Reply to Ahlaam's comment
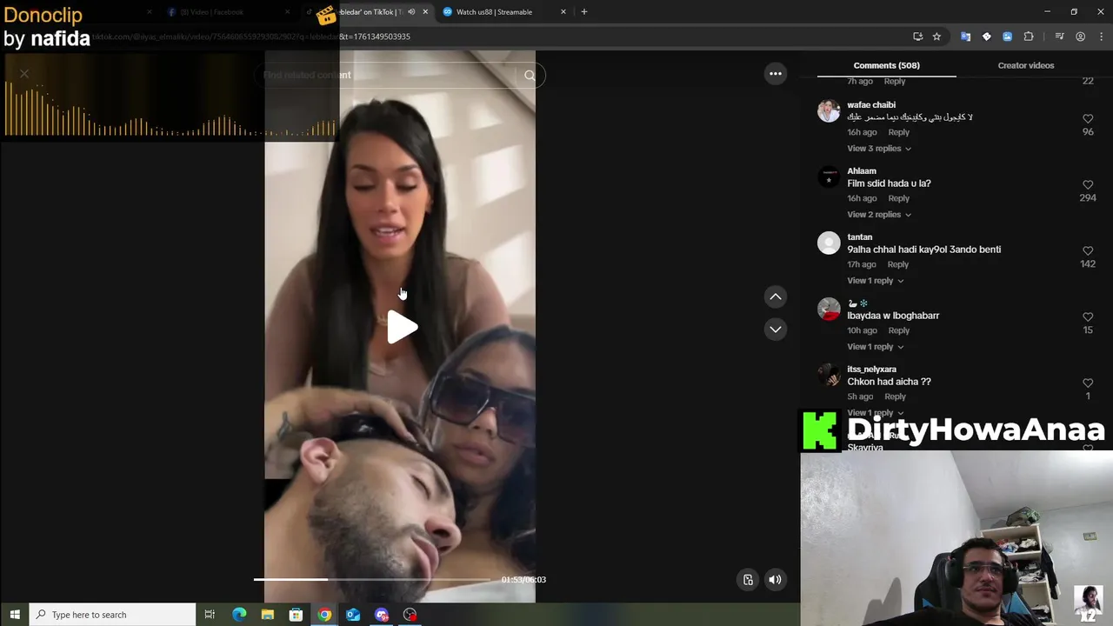This screenshot has width=1113, height=626. point(898,198)
